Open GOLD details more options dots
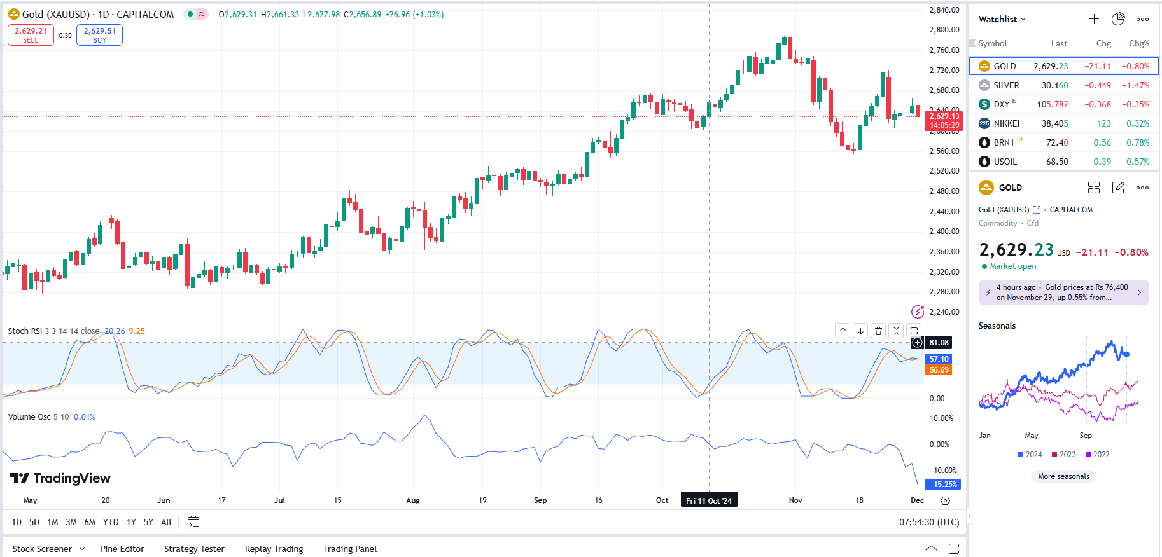Screen dimensions: 1162x557 pyautogui.click(x=1143, y=188)
